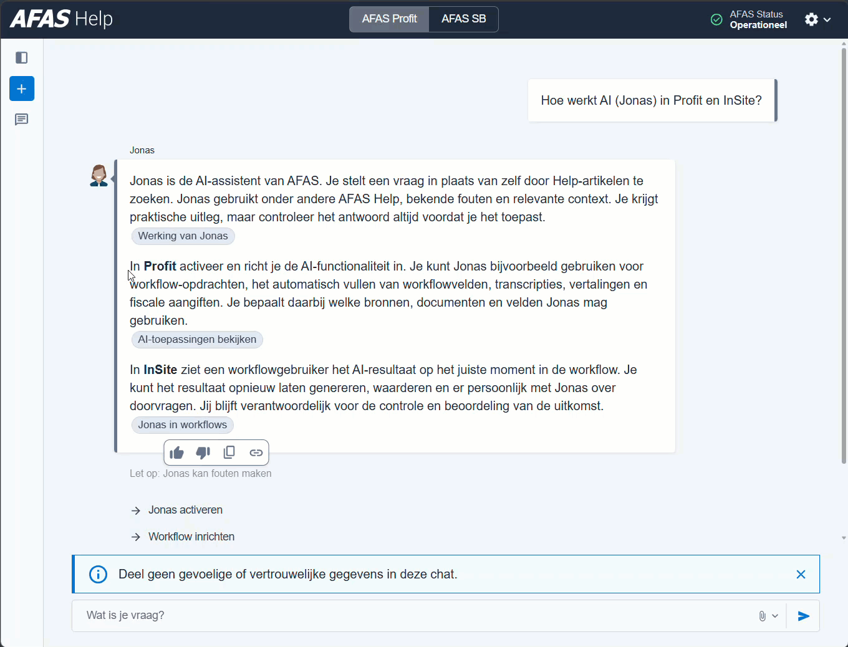Start a new chat with plus button
This screenshot has height=647, width=848.
[22, 89]
